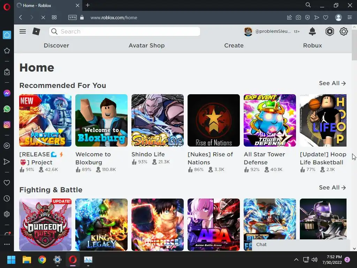This screenshot has width=357, height=268.
Task: Open the Chat panel bar
Action: (x=301, y=245)
